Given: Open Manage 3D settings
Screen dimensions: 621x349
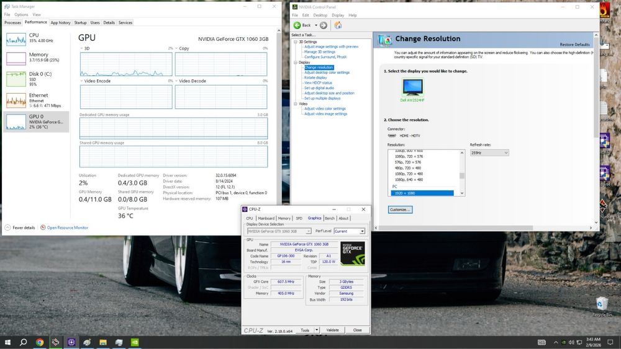Looking at the screenshot, I should 320,52.
